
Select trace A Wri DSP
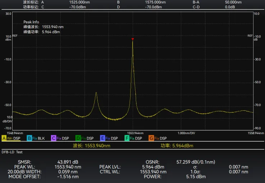click(x=11, y=138)
